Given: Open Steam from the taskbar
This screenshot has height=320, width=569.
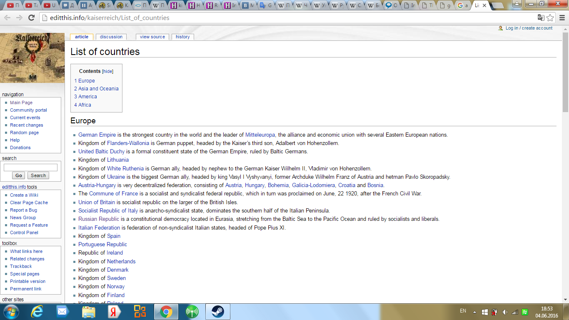Looking at the screenshot, I should point(217,312).
